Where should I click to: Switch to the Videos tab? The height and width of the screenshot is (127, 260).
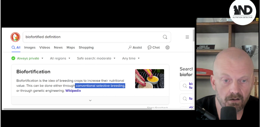click(x=45, y=47)
